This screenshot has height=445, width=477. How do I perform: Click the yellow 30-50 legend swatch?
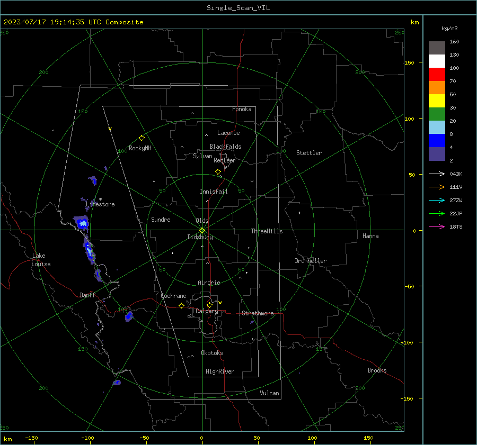[437, 101]
